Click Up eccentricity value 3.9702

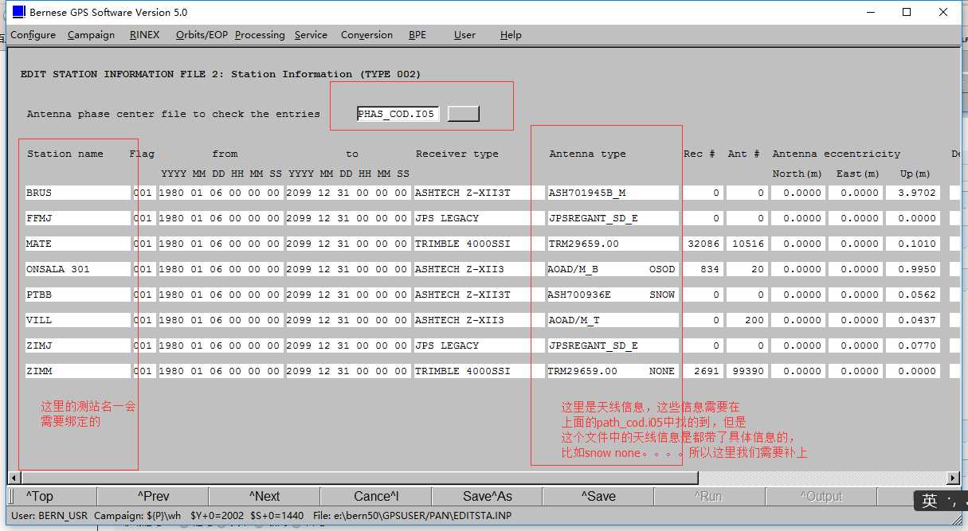pos(912,193)
